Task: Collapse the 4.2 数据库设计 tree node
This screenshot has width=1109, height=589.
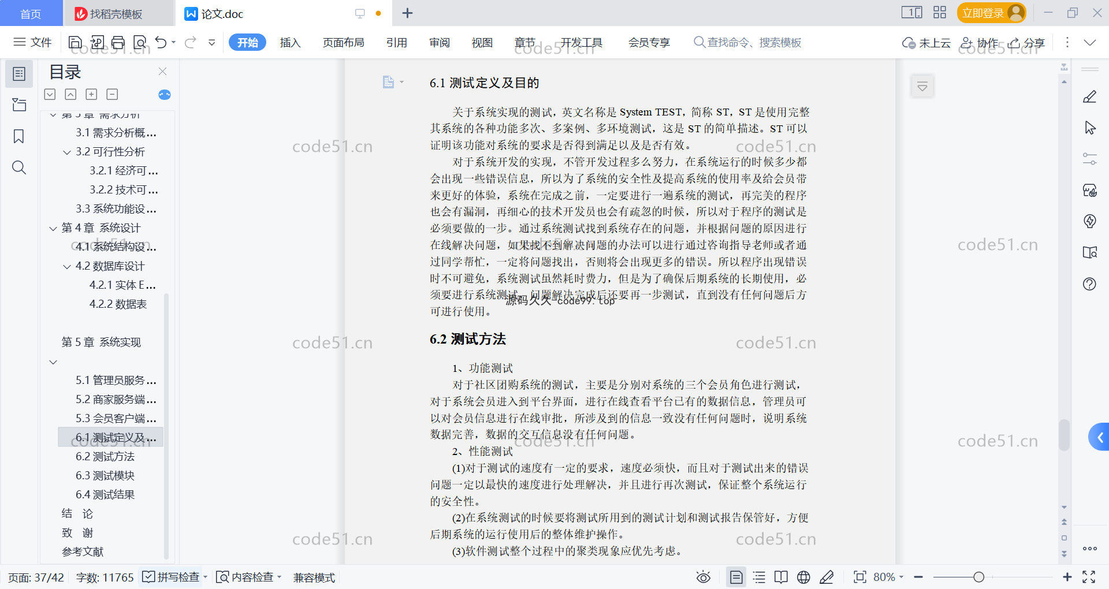Action: click(x=67, y=267)
